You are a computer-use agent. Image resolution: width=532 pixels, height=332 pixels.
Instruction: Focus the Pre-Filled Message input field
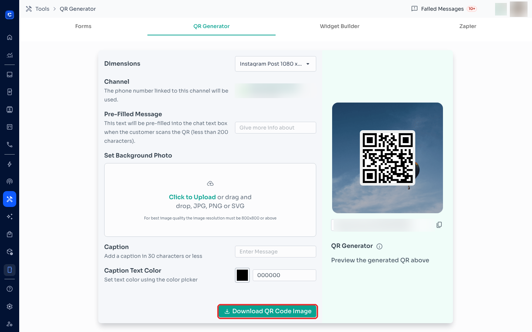(x=276, y=128)
